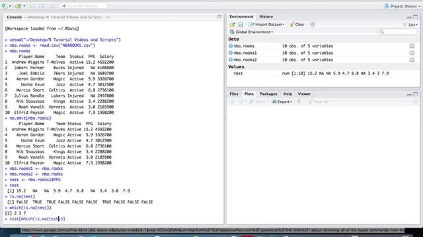The height and width of the screenshot is (237, 423).
Task: Click the previous plot arrow icon
Action: coord(232,101)
